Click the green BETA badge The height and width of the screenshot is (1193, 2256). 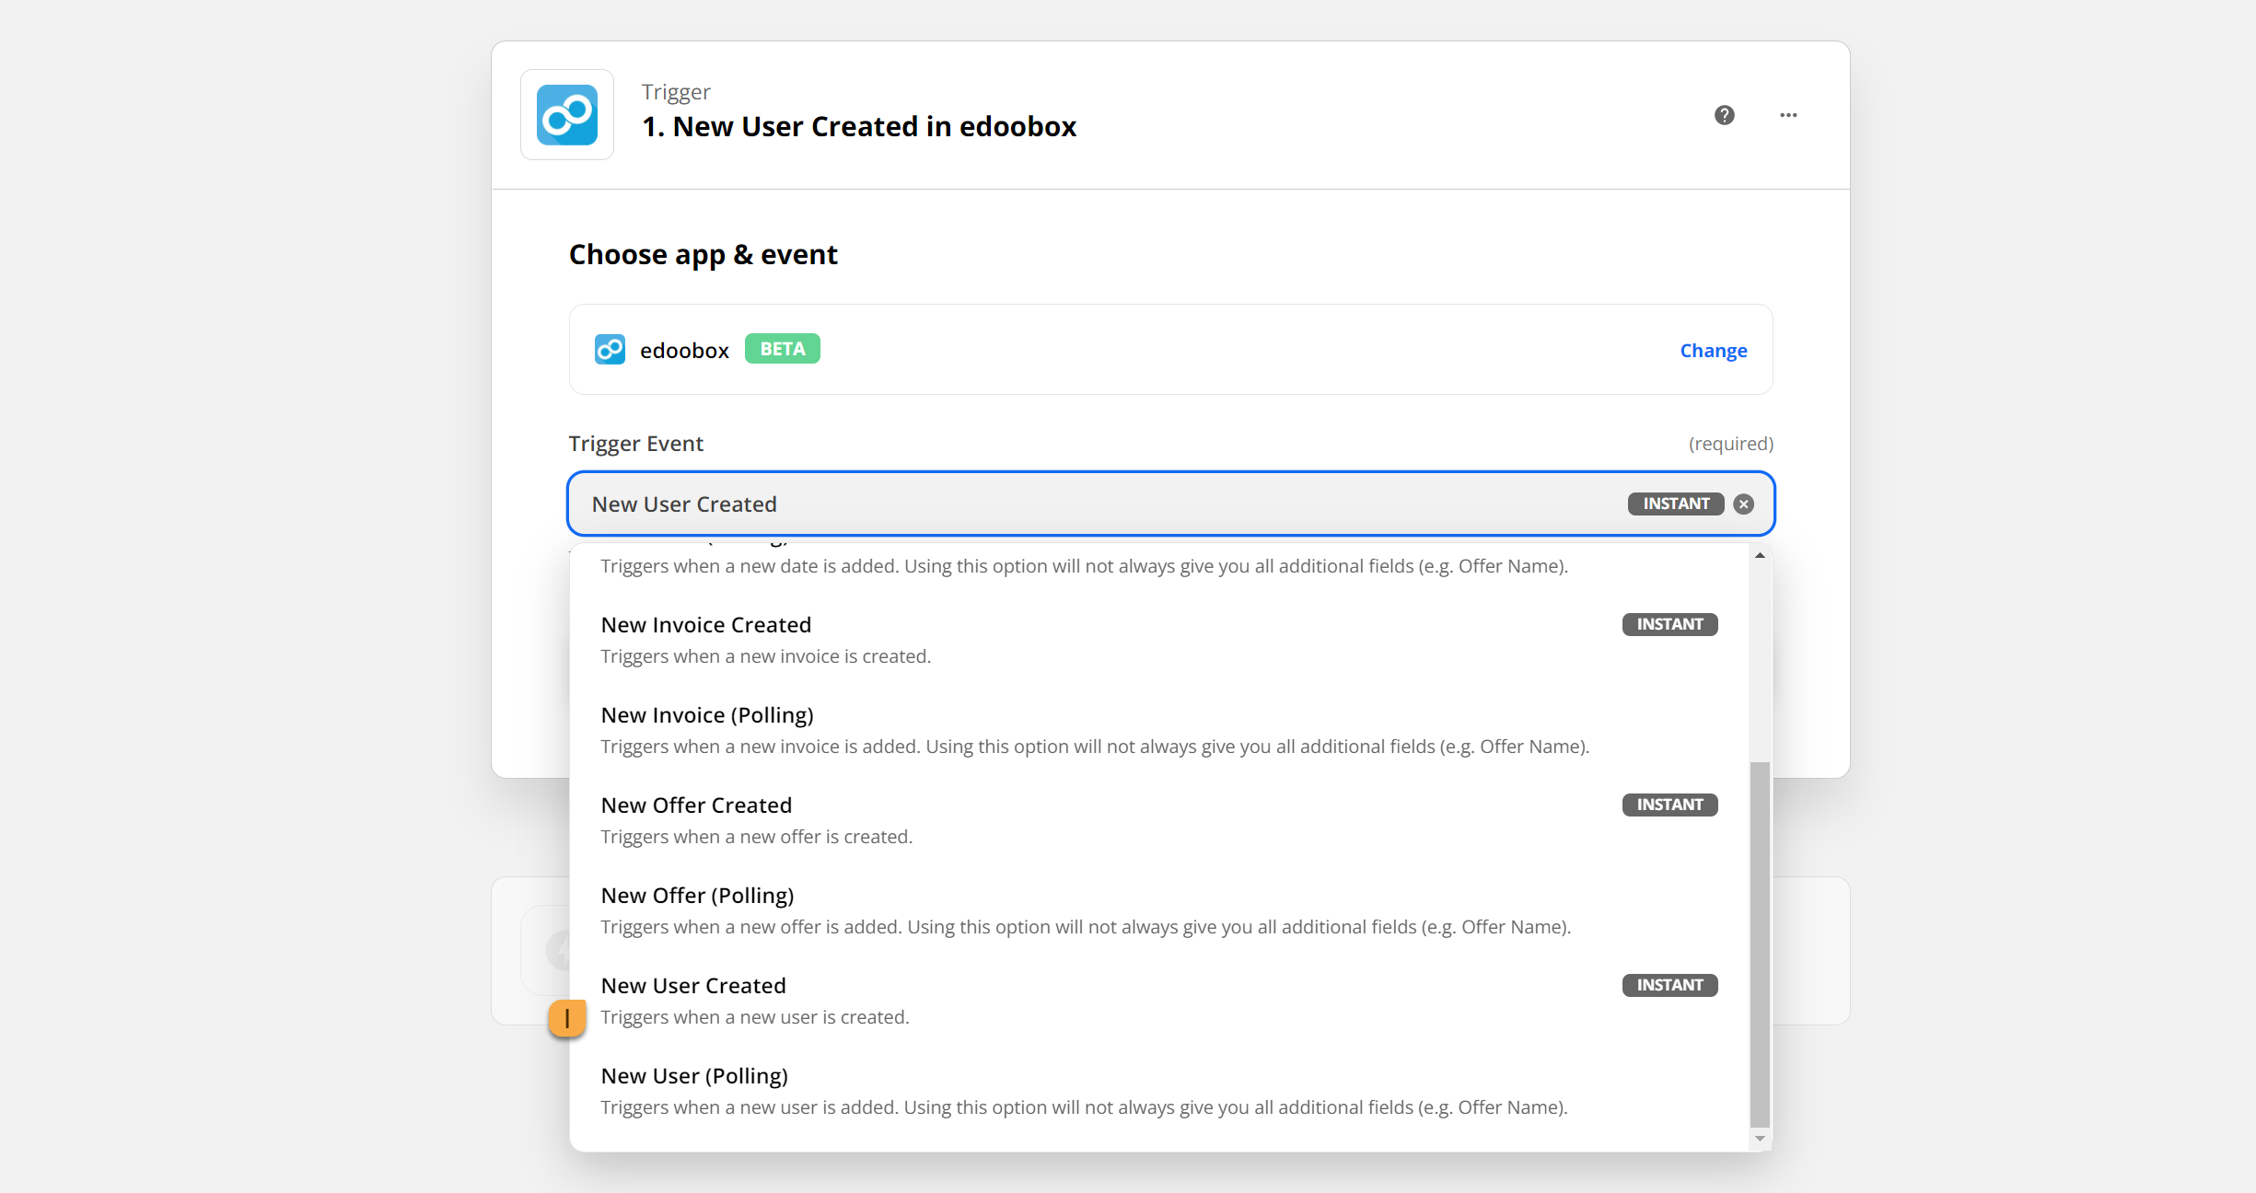[782, 349]
